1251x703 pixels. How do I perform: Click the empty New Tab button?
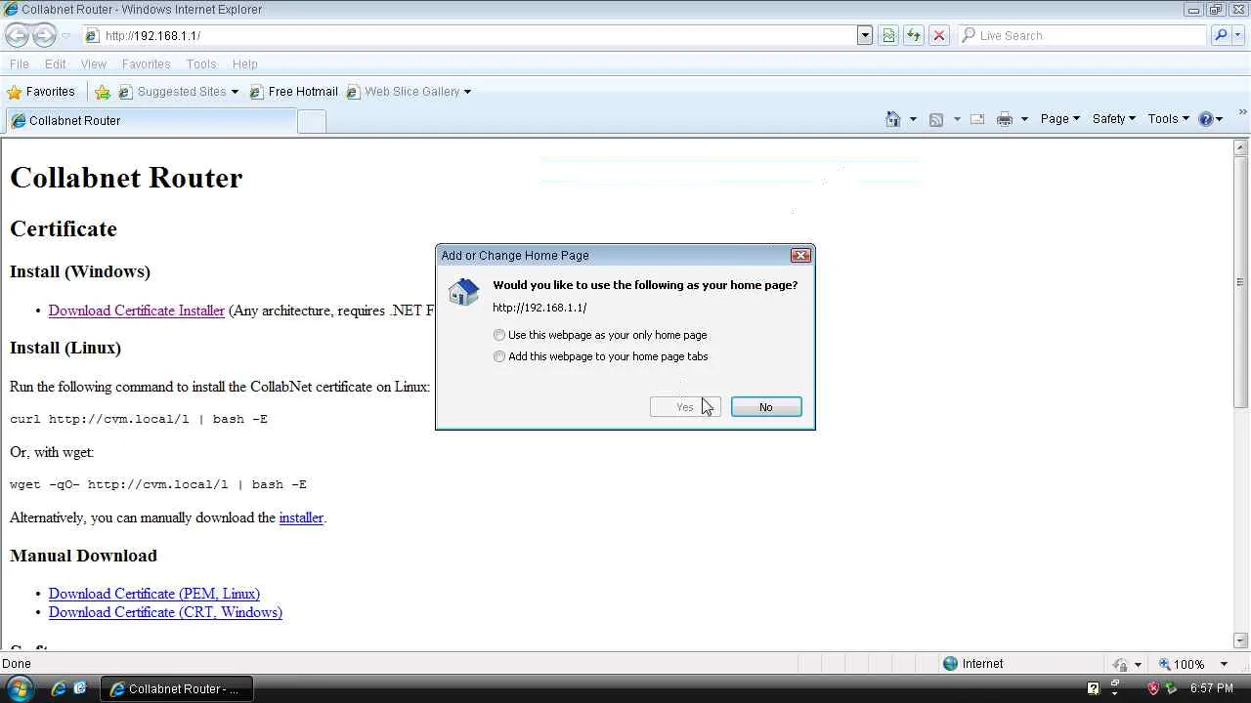pyautogui.click(x=311, y=121)
